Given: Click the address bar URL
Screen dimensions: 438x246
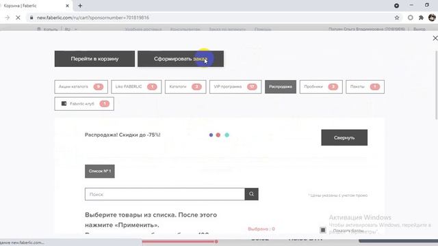Looking at the screenshot, I should tap(93, 18).
